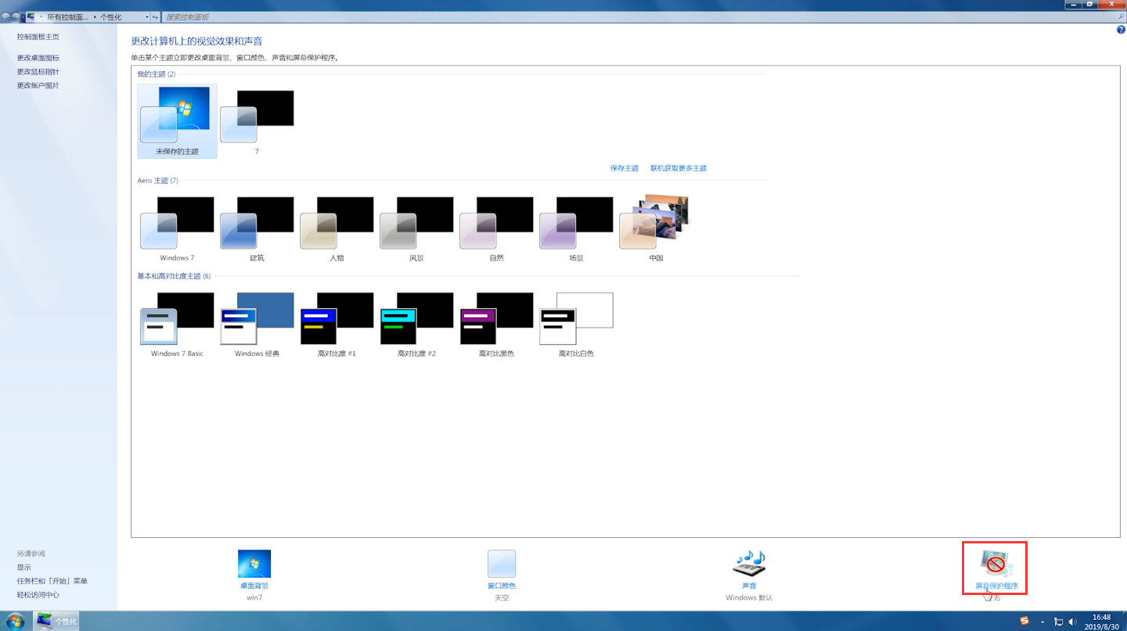Show hidden tray icons arrow
Image resolution: width=1127 pixels, height=631 pixels.
tap(1042, 622)
